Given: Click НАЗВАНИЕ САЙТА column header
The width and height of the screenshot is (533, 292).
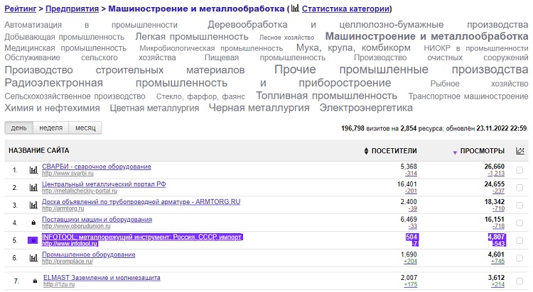Looking at the screenshot, I should [39, 150].
